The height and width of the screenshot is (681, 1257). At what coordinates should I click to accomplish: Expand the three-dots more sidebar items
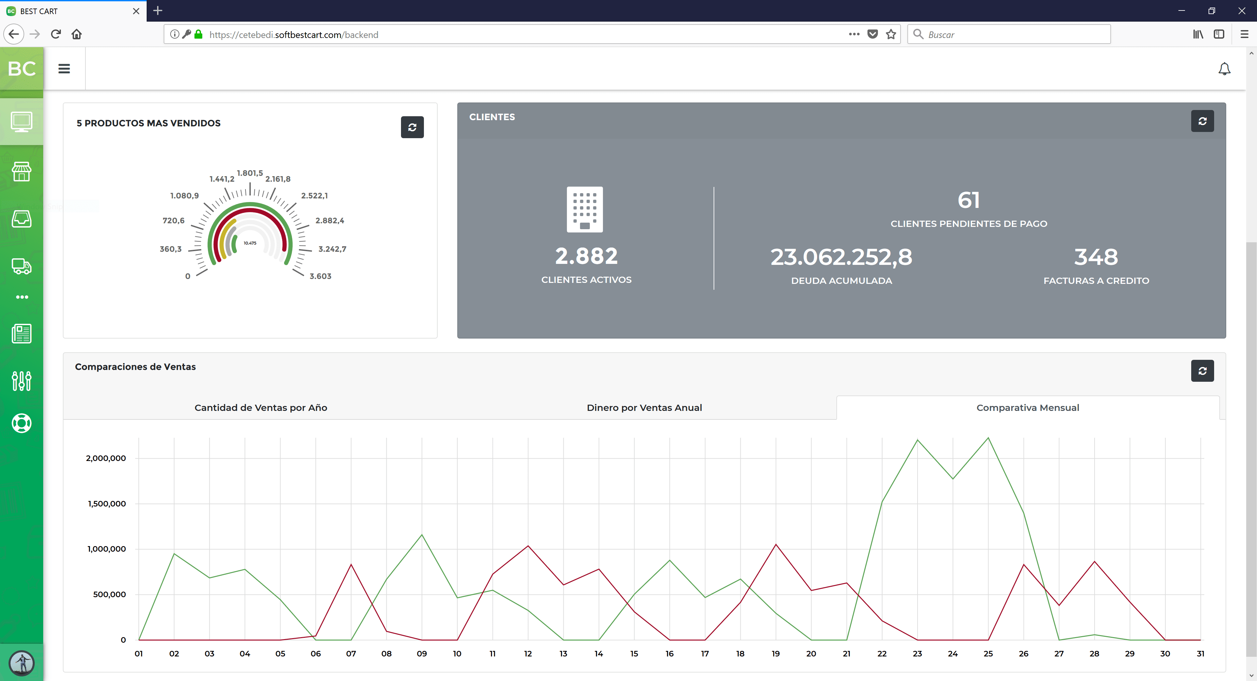[x=22, y=297]
